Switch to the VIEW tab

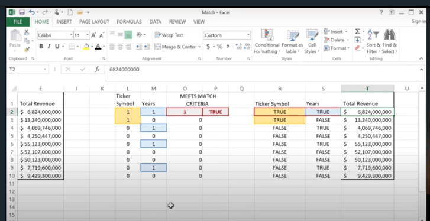199,22
